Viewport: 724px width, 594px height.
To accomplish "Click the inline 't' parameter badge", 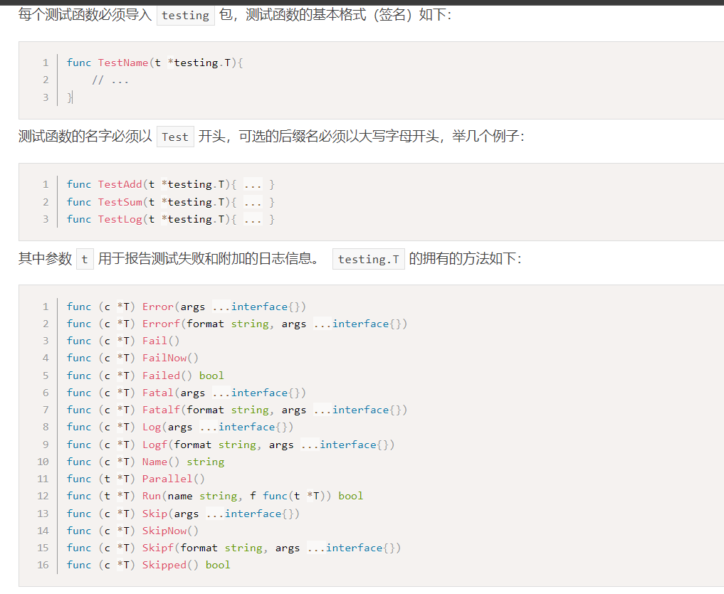I will tap(85, 258).
